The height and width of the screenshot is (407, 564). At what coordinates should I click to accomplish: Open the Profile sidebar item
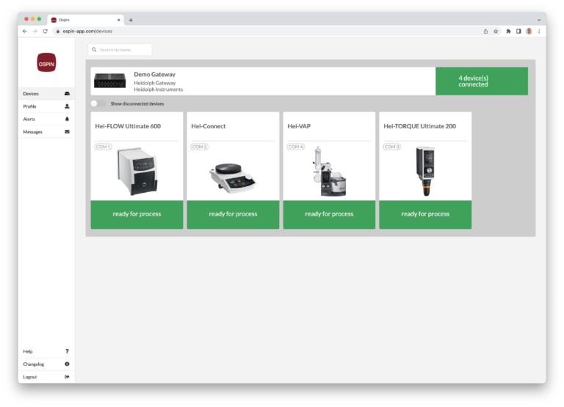click(46, 106)
